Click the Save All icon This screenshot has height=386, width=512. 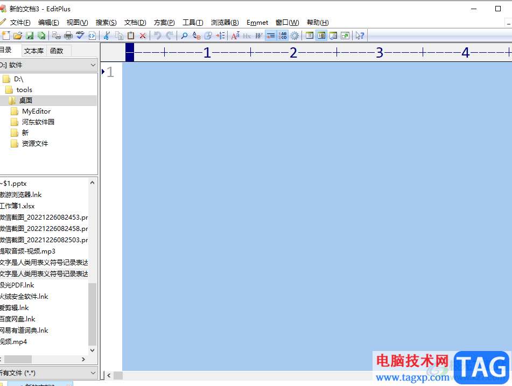41,36
